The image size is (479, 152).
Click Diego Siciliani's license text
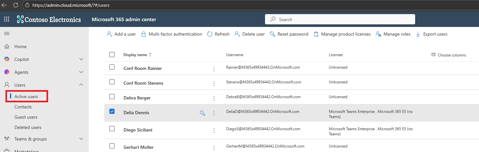371,131
